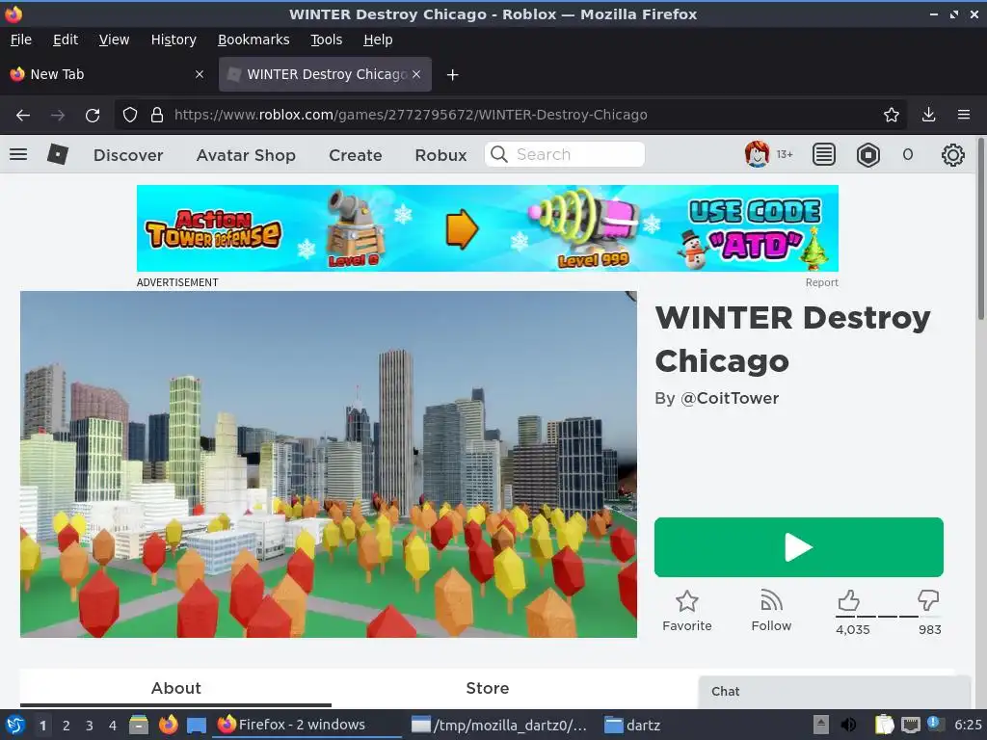Visit the @CoitTower creator profile

[x=730, y=398]
